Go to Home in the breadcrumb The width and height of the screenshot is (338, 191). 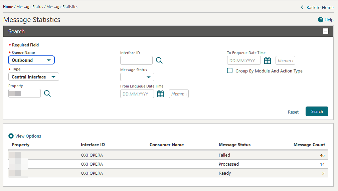tap(8, 7)
